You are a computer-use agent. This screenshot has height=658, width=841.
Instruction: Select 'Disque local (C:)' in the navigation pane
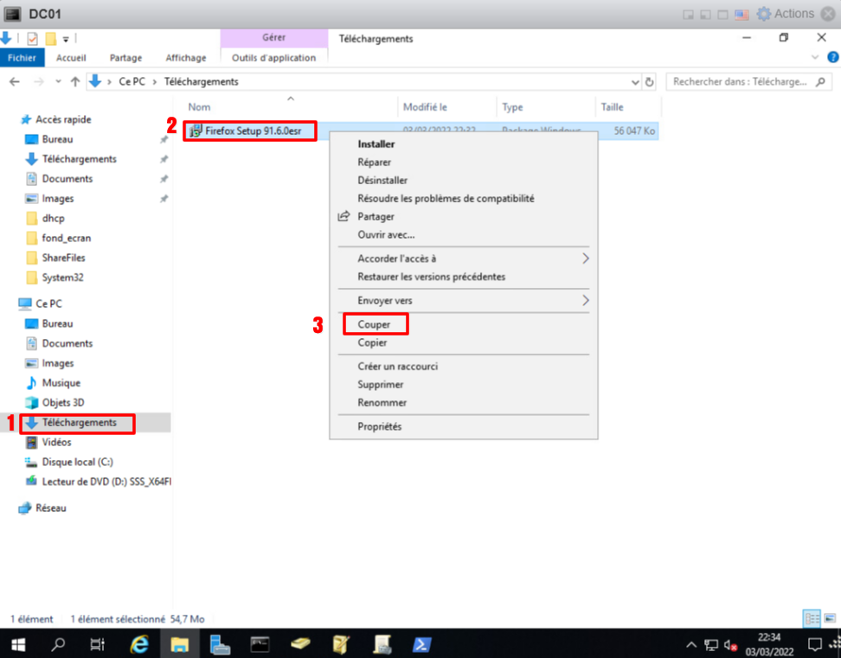(77, 462)
